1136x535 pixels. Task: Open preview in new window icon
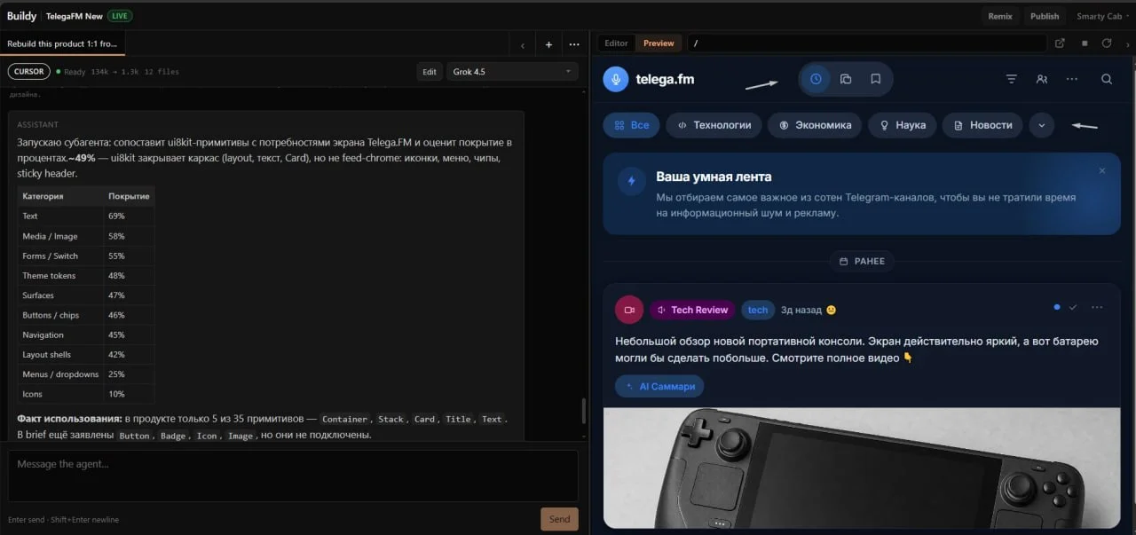point(1060,43)
